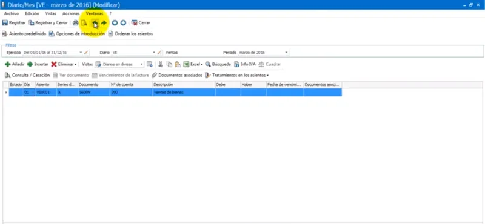Open Consulta / Casación
Image resolution: width=485 pixels, height=224 pixels.
tap(27, 75)
